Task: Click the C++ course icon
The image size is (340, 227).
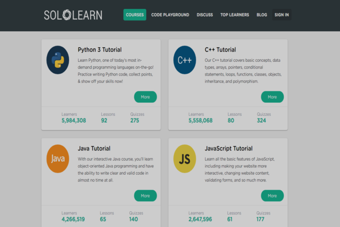Action: point(185,60)
